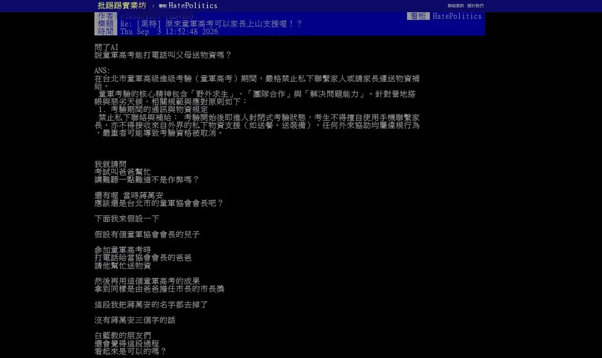Click the line 這段我把蔣萬安的名字都去掉了

(151, 305)
